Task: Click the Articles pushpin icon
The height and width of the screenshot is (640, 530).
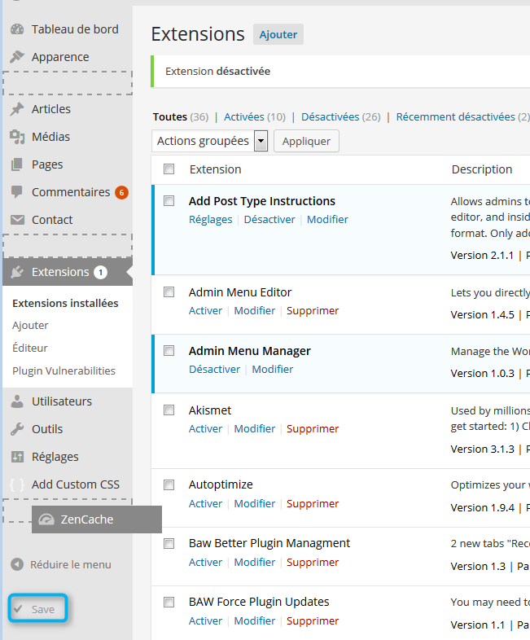Action: click(x=17, y=109)
